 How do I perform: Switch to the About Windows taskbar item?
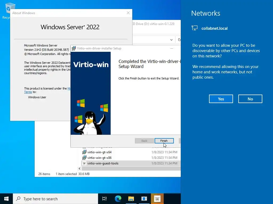(x=144, y=199)
